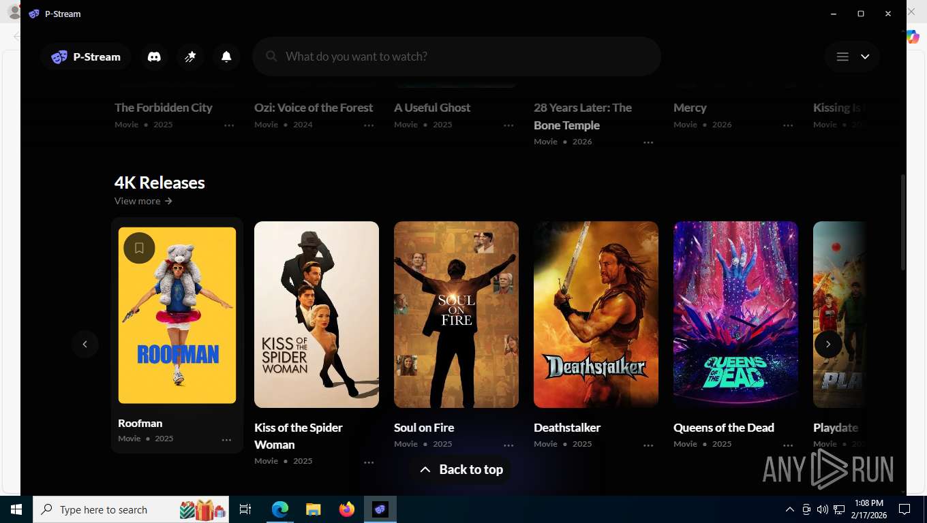The image size is (927, 523).
Task: Click the pin/featured icon button
Action: (x=190, y=57)
